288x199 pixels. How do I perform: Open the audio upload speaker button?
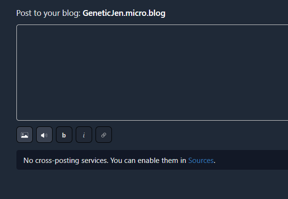click(44, 135)
